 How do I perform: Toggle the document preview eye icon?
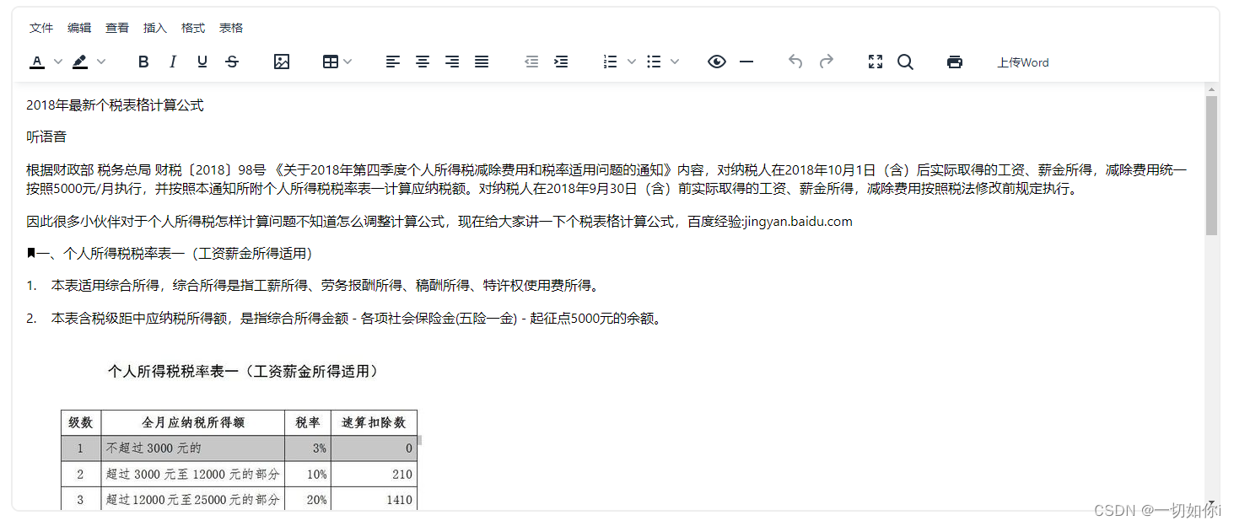pyautogui.click(x=716, y=62)
